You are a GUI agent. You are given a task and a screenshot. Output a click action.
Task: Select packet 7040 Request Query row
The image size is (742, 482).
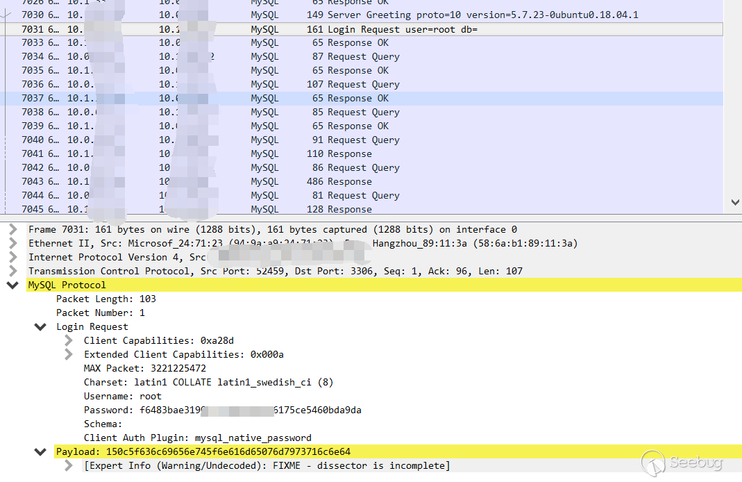(362, 140)
